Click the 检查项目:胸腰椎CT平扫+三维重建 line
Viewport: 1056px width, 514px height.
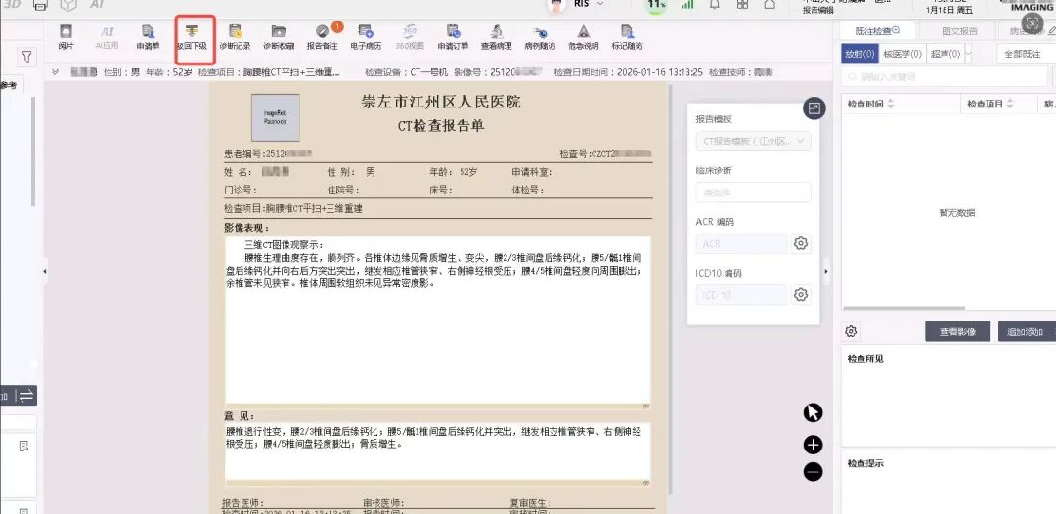[x=293, y=209]
